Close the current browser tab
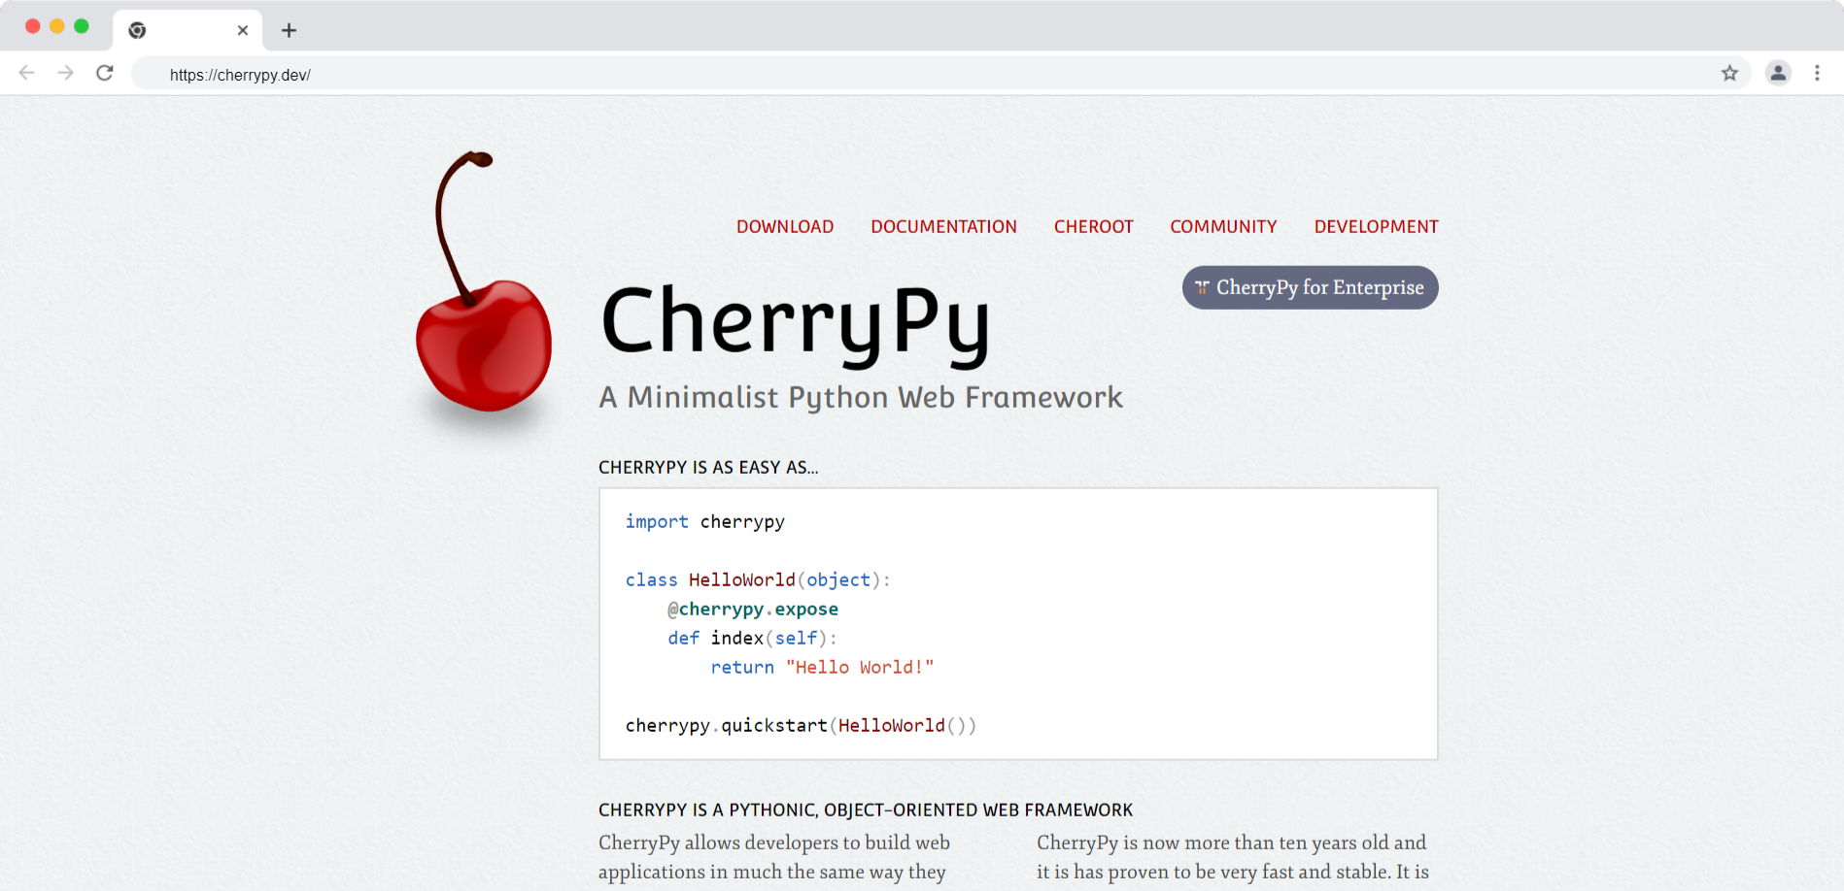 (243, 30)
